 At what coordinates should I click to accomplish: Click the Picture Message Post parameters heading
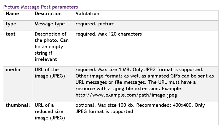41,7
